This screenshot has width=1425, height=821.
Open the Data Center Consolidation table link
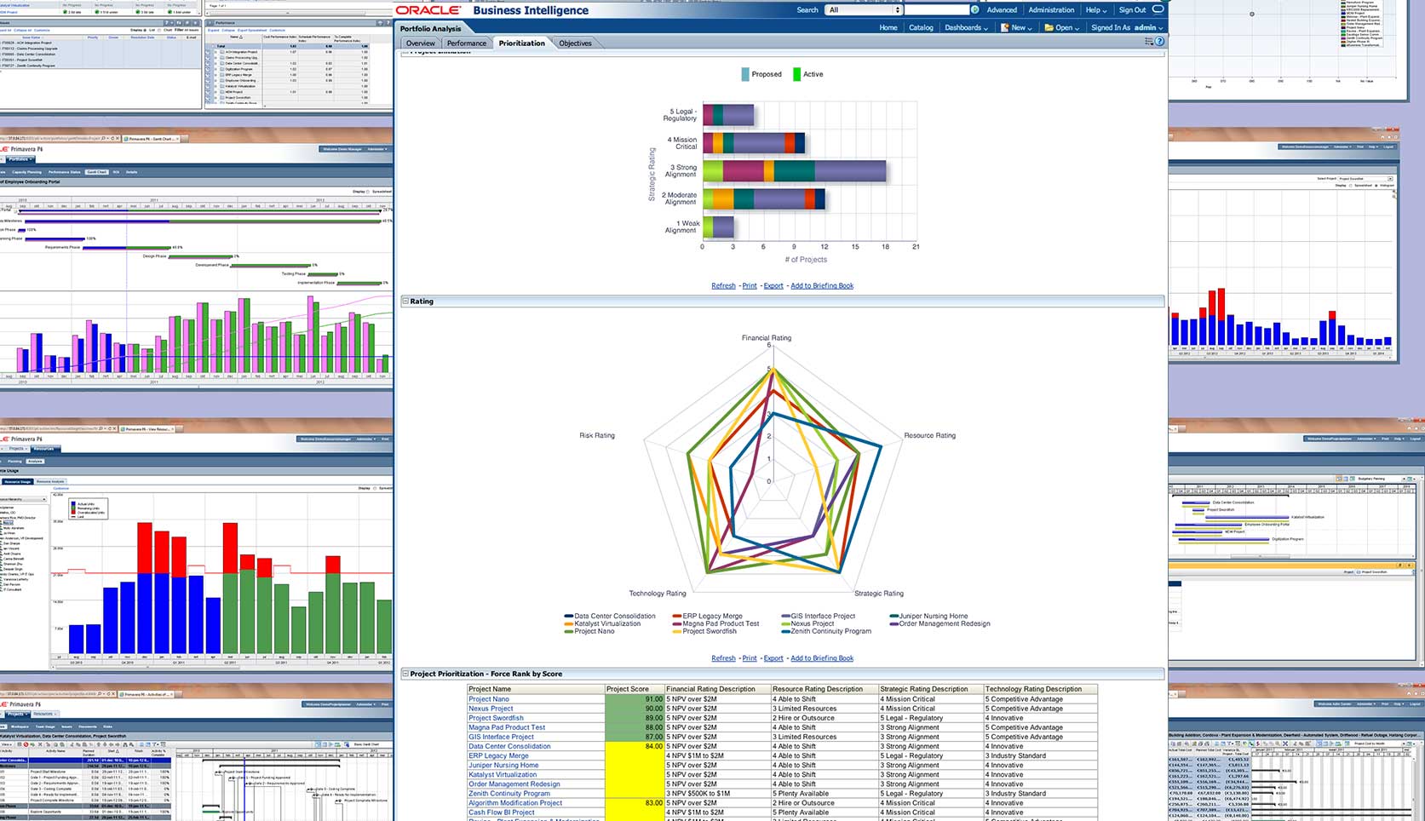click(x=509, y=746)
